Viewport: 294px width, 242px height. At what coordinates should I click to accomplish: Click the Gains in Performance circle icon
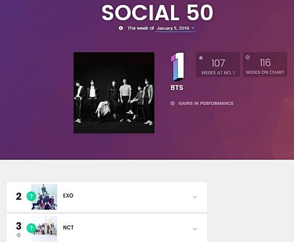click(172, 103)
